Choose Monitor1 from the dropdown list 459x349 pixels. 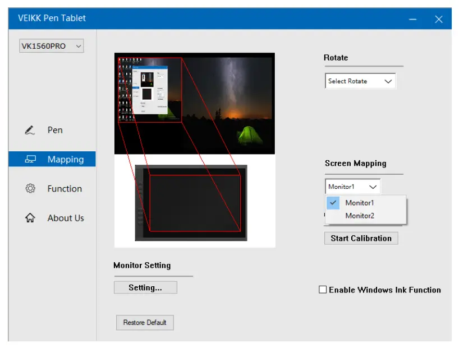click(x=366, y=203)
